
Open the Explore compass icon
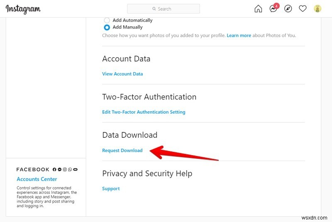click(x=288, y=9)
